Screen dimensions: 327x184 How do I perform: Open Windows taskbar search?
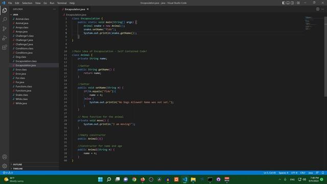tap(109, 179)
